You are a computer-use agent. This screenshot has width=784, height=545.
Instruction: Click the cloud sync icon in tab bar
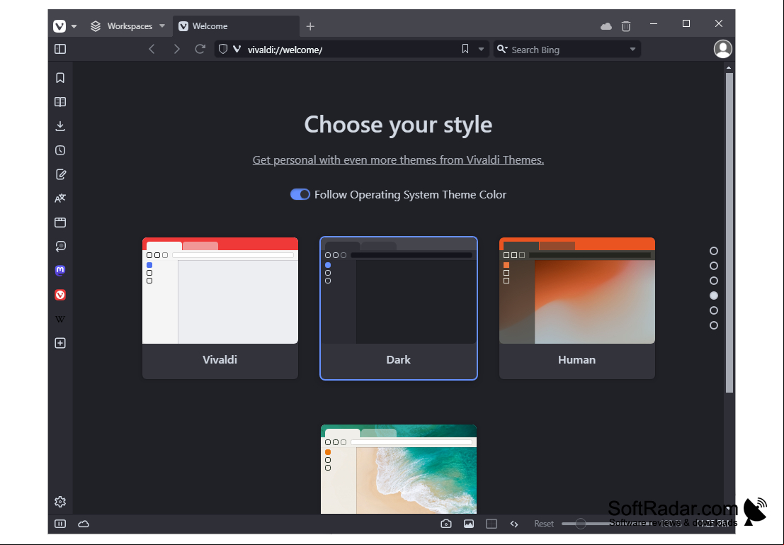pyautogui.click(x=606, y=26)
